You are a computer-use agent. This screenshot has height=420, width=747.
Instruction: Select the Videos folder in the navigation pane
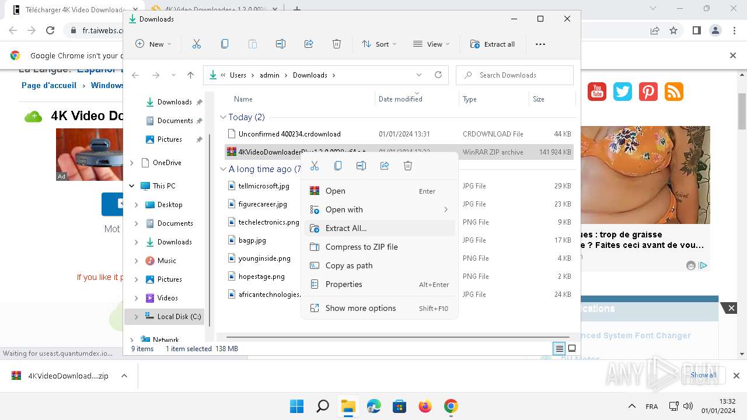tap(167, 298)
